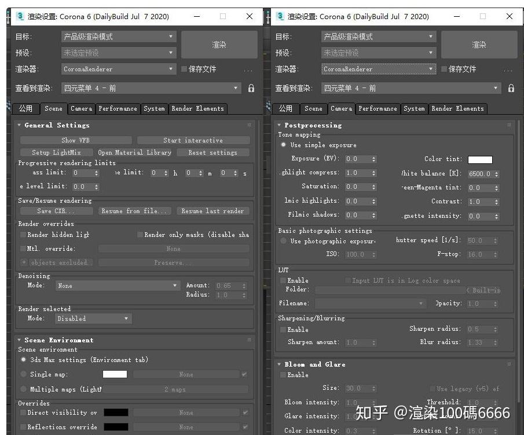Click 3ds Max app icon in left window title
Image resolution: width=524 pixels, height=435 pixels.
pyautogui.click(x=20, y=16)
